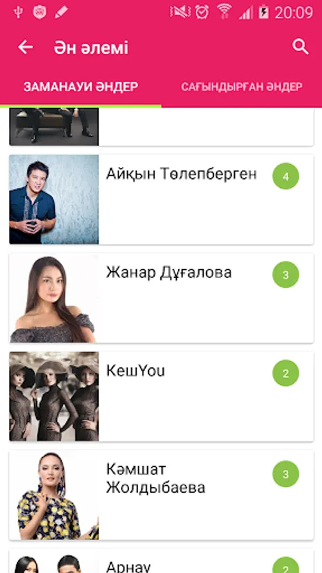
Task: Tap the Wi-Fi status bar icon
Action: (224, 11)
